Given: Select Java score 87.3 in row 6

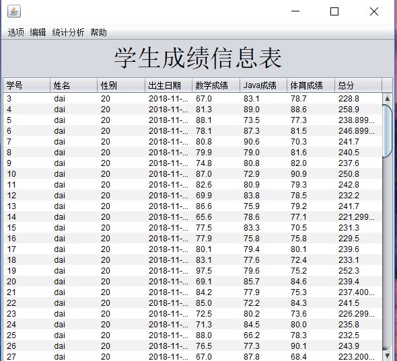Looking at the screenshot, I should (x=264, y=131).
